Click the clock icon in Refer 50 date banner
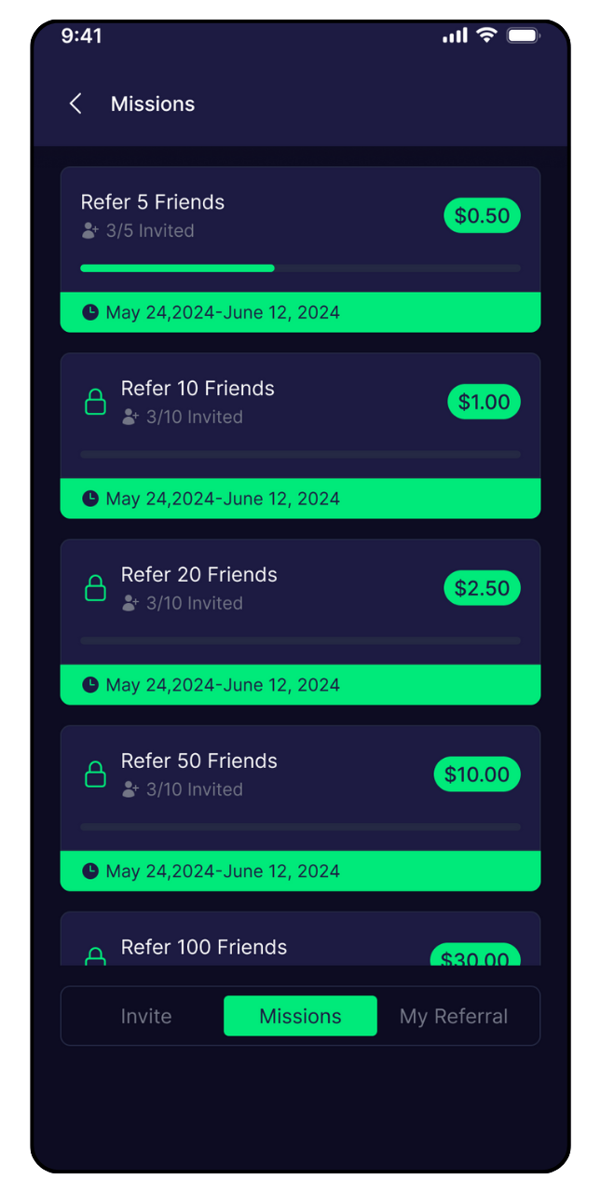This screenshot has width=601, height=1193. point(90,871)
